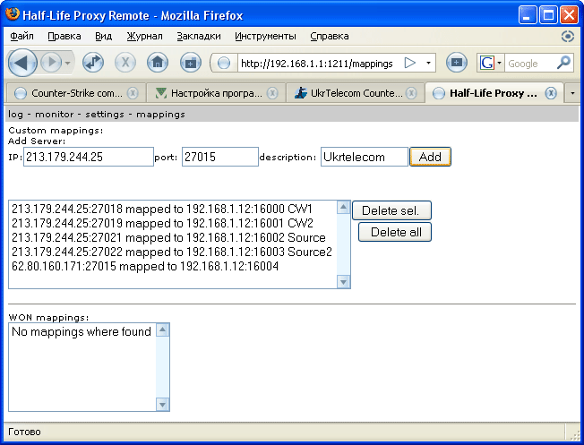The image size is (584, 445).
Task: Open the back/forward history dropdown arrow
Action: (x=68, y=63)
